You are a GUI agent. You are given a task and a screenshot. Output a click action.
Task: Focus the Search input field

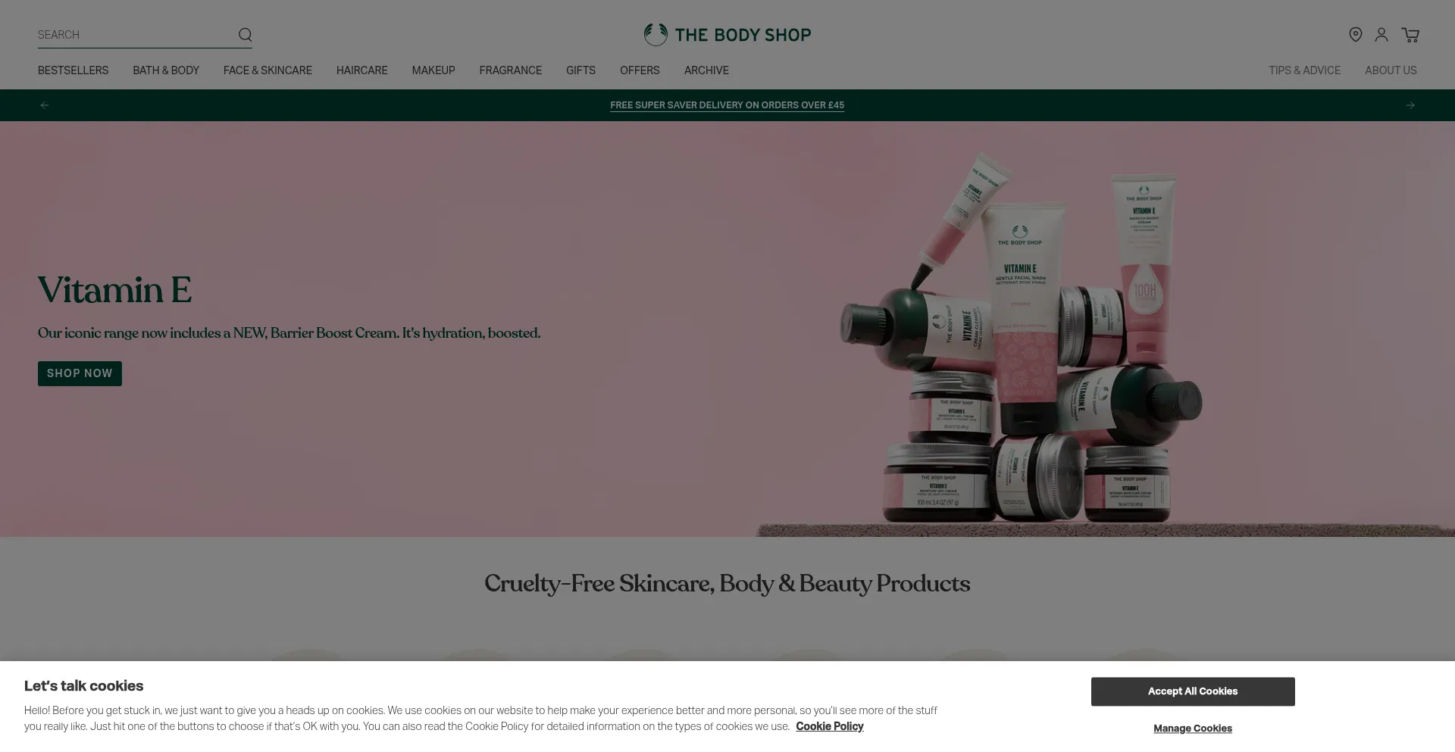(136, 35)
